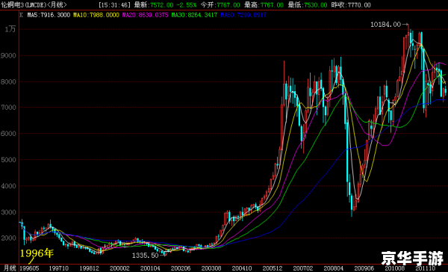Click the blue MA60 indicator label
This screenshot has height=272, width=448.
[x=243, y=15]
